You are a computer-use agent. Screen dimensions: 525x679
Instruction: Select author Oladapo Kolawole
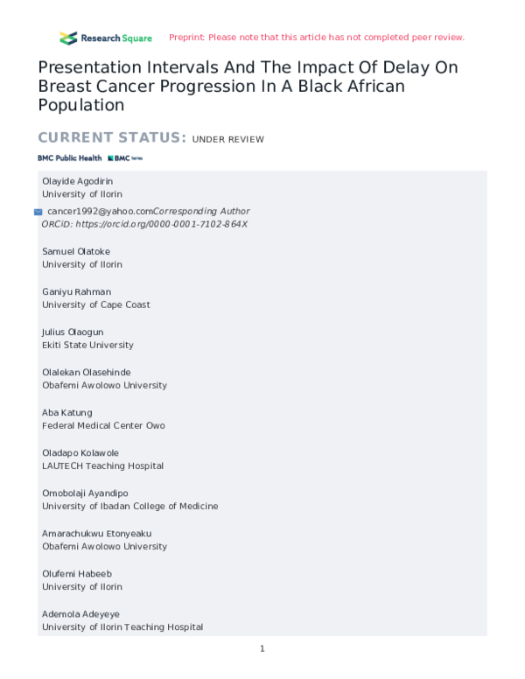point(84,452)
